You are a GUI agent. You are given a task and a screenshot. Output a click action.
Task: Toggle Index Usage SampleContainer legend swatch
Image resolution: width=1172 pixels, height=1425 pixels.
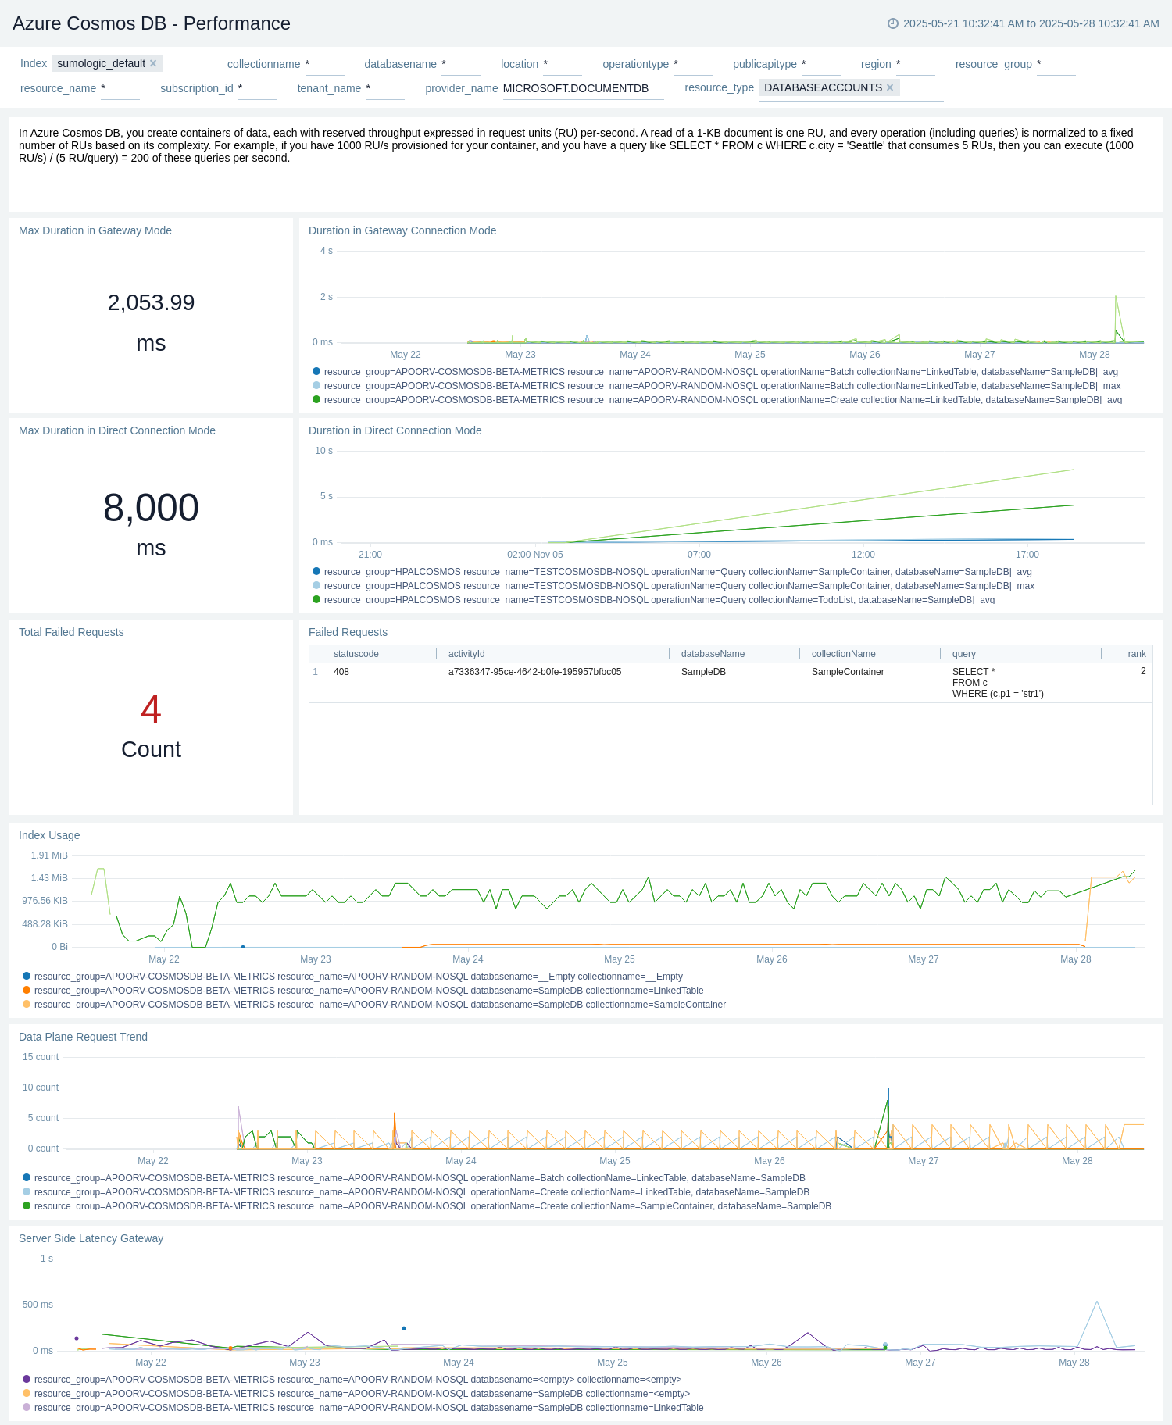(x=27, y=1004)
